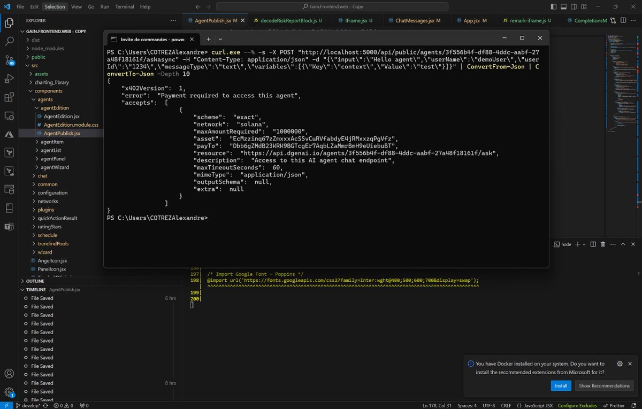Open the Docker notification gear settings
The height and width of the screenshot is (409, 642).
(620, 364)
